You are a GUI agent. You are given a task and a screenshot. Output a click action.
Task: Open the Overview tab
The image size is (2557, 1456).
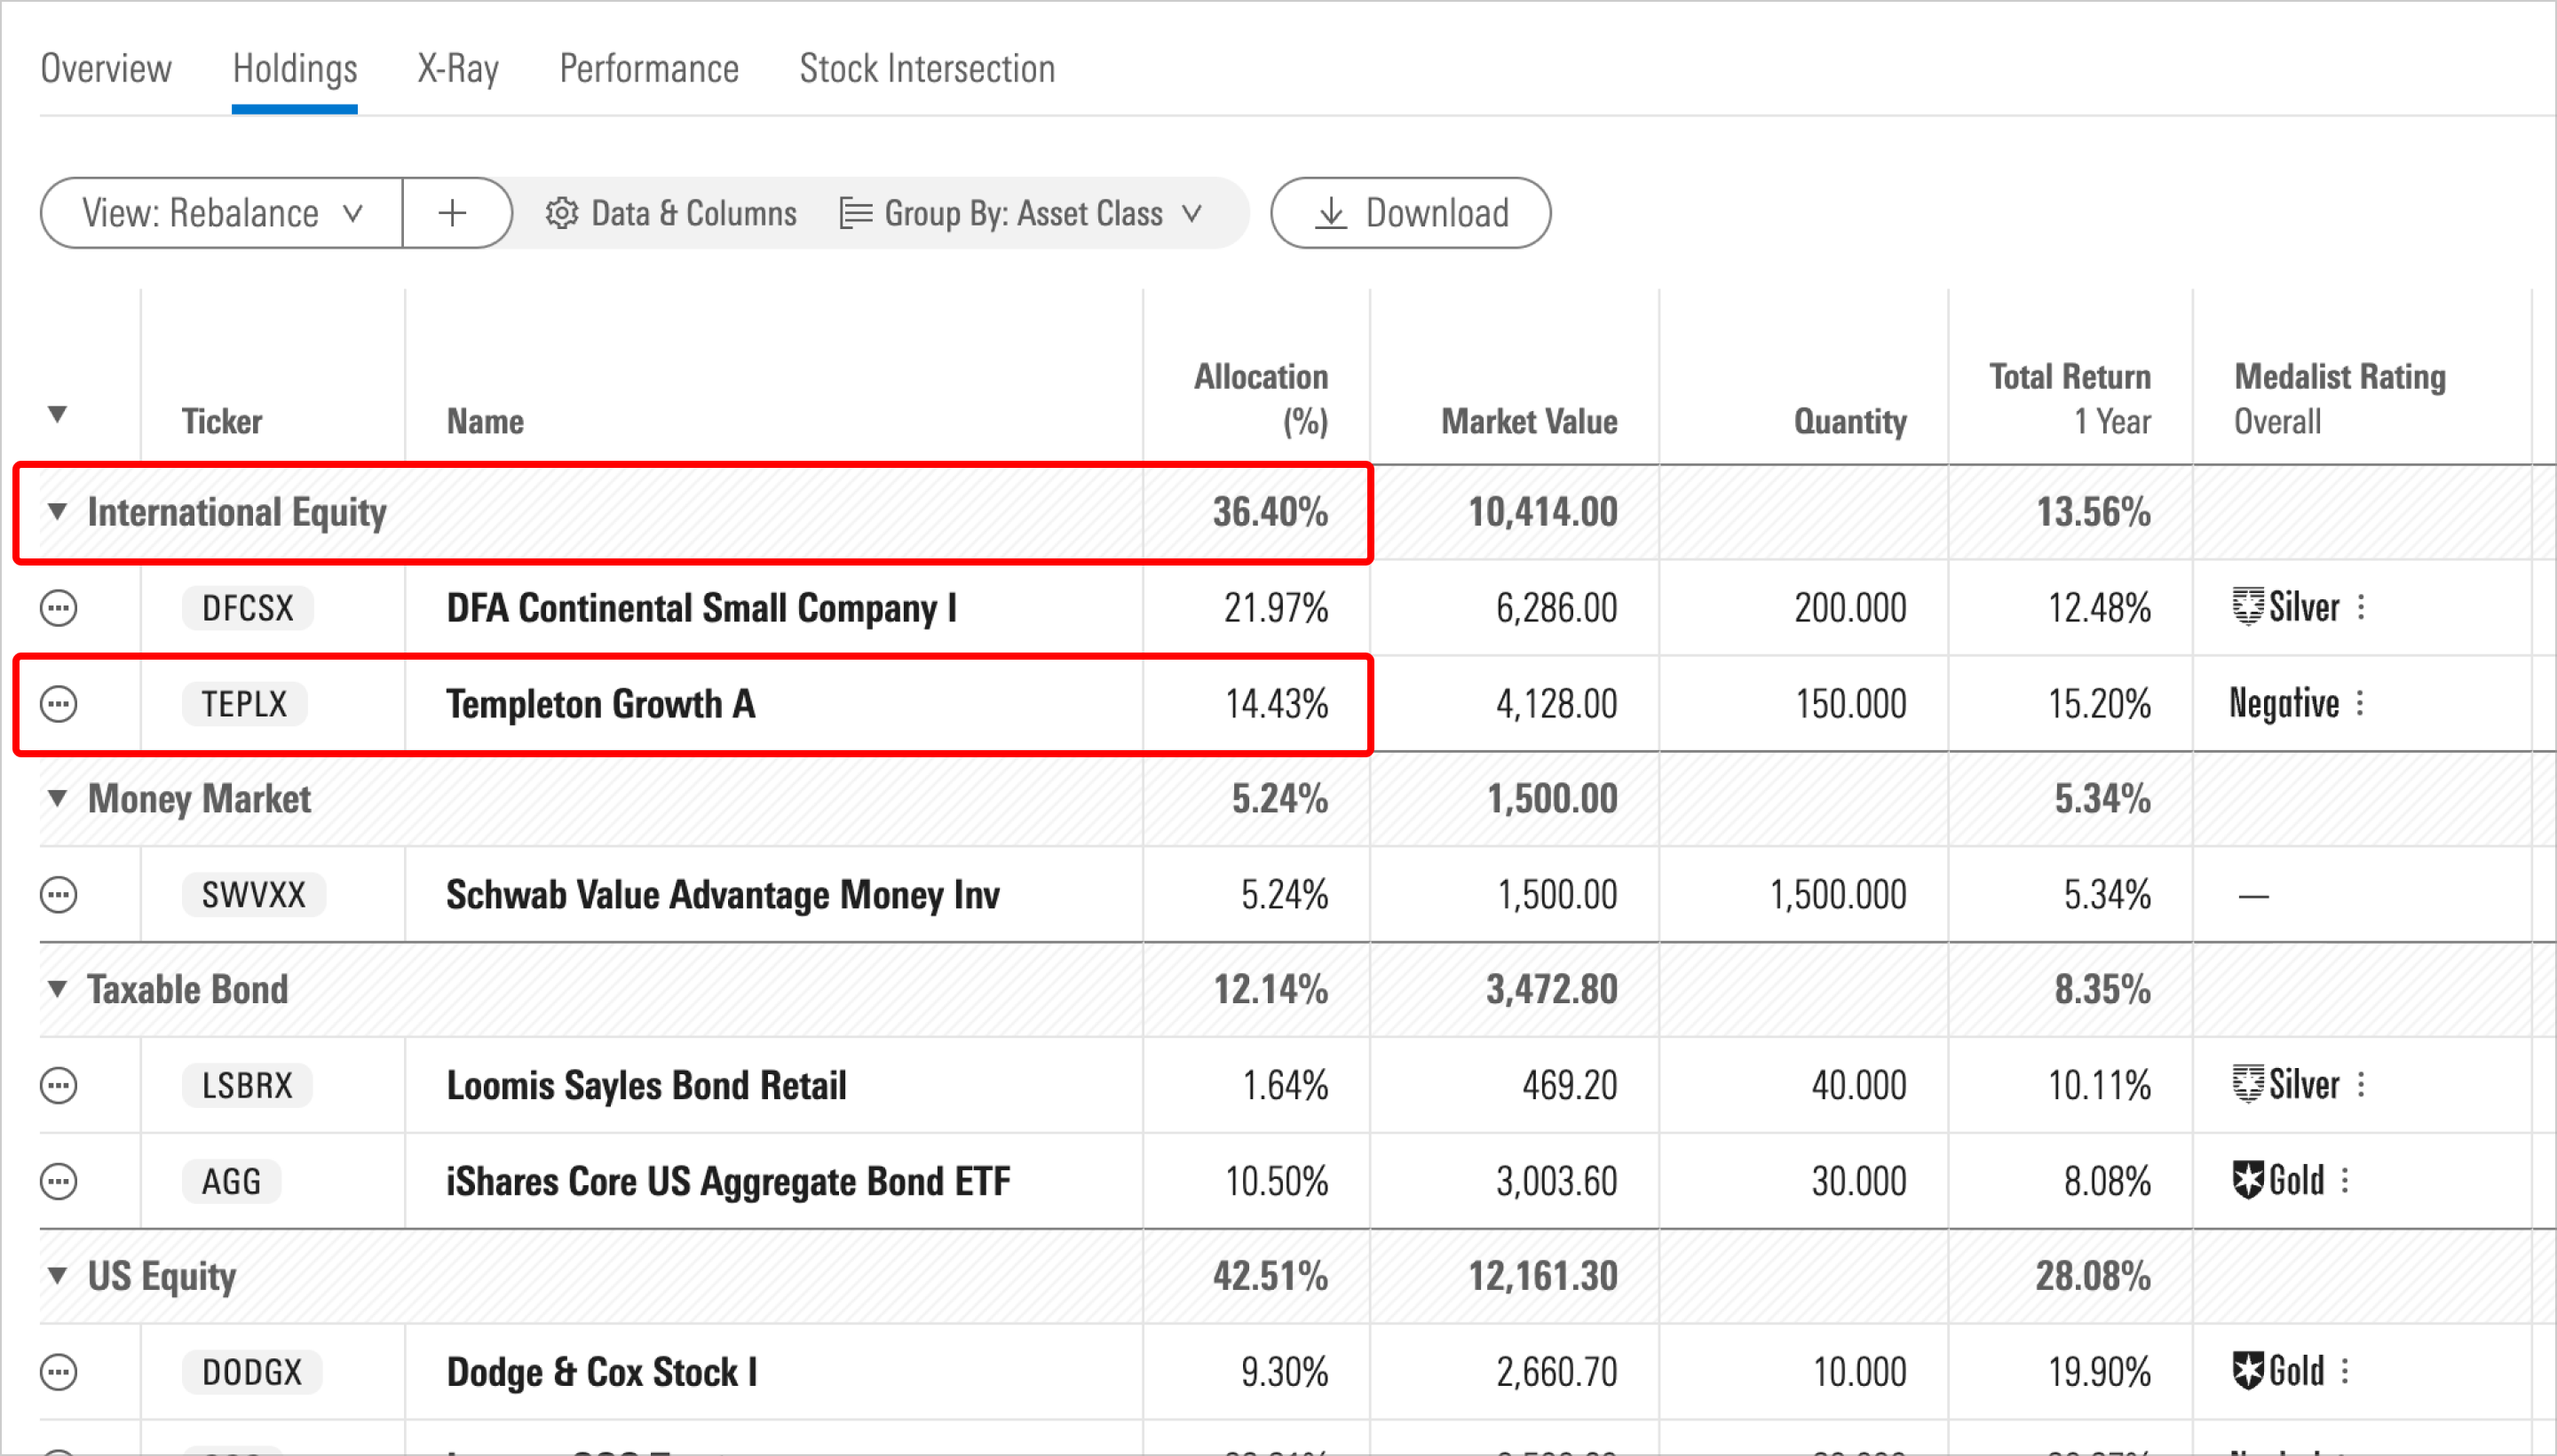(x=106, y=69)
